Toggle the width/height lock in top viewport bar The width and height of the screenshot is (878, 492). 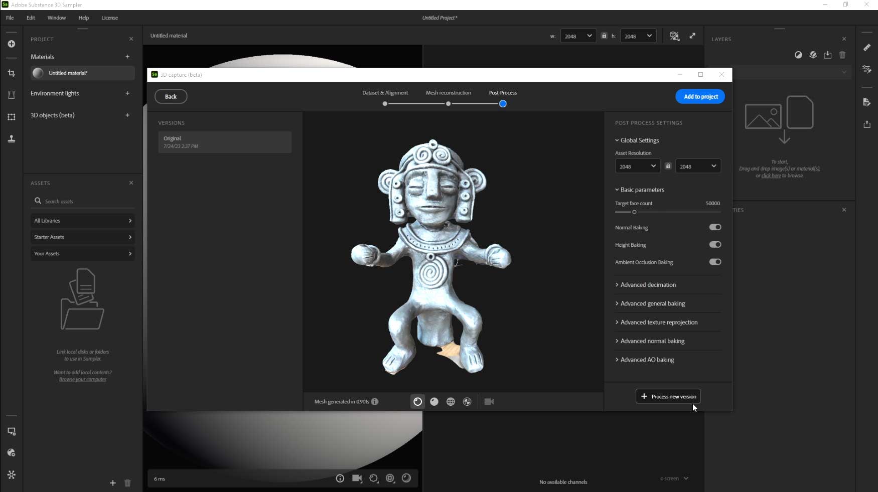coord(604,36)
